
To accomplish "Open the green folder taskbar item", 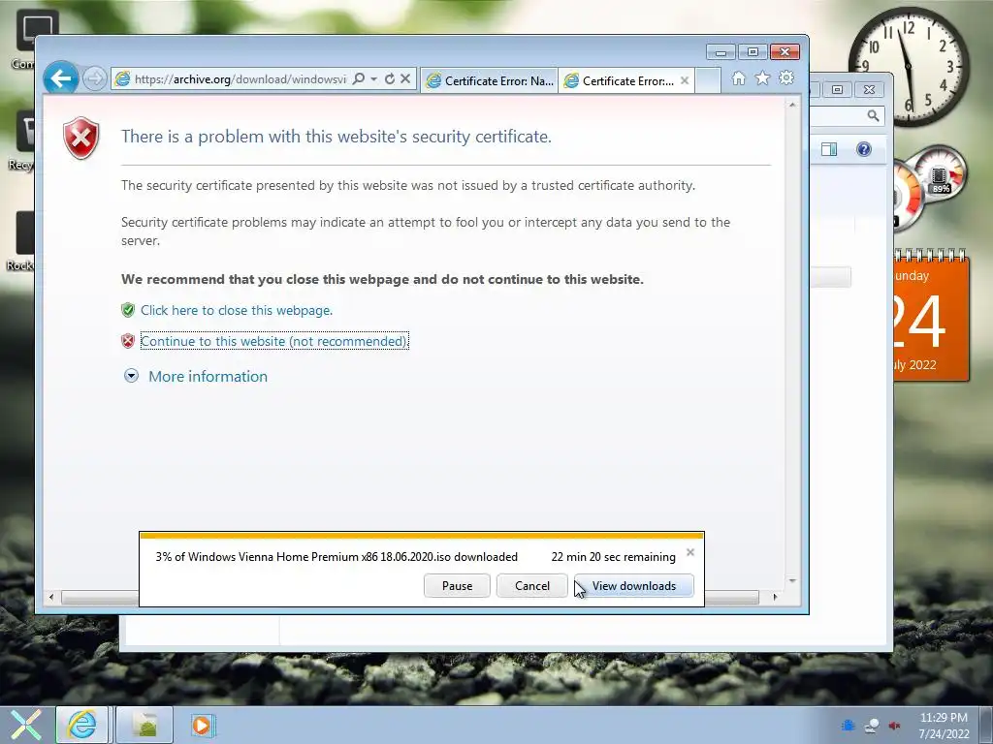I will [145, 725].
